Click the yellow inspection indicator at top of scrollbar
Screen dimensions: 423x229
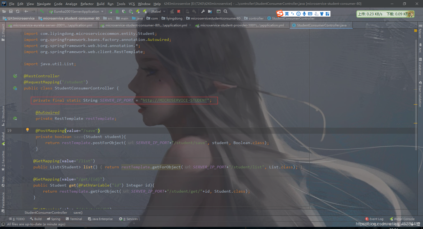click(415, 31)
